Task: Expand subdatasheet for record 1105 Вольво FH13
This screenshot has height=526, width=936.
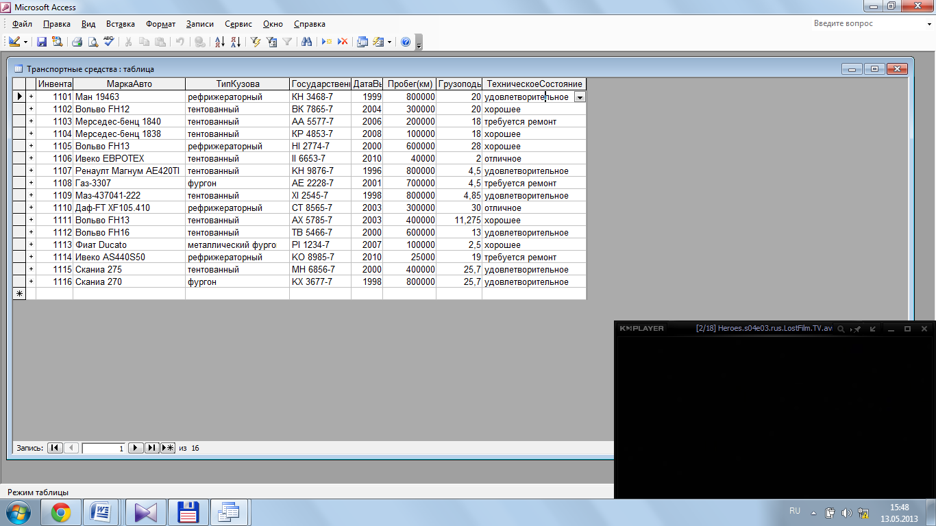Action: [31, 147]
